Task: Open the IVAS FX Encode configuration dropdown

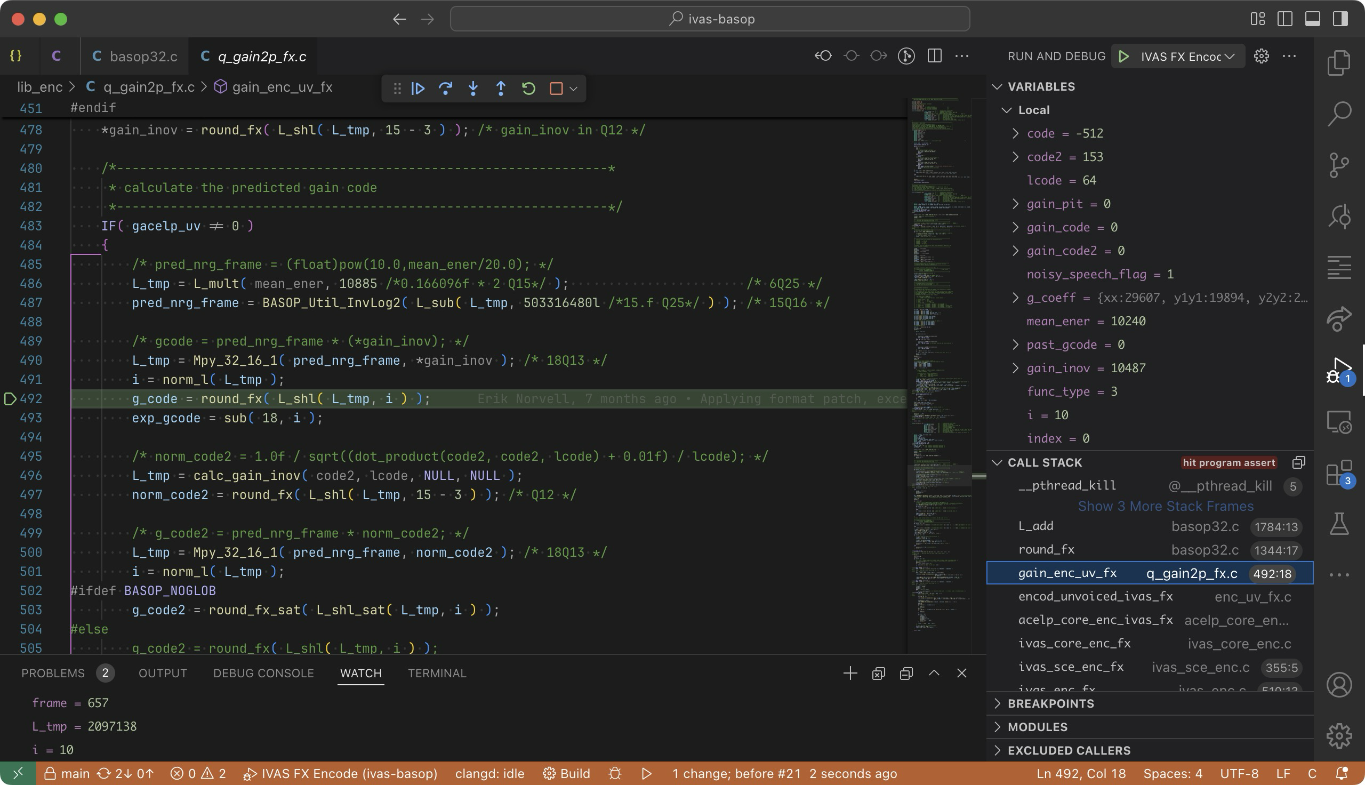Action: click(1186, 57)
